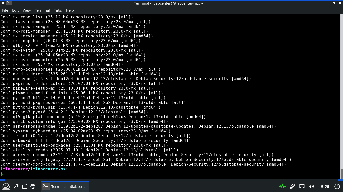Open the Terminal menu in the menu bar
The image size is (343, 192).
click(42, 10)
